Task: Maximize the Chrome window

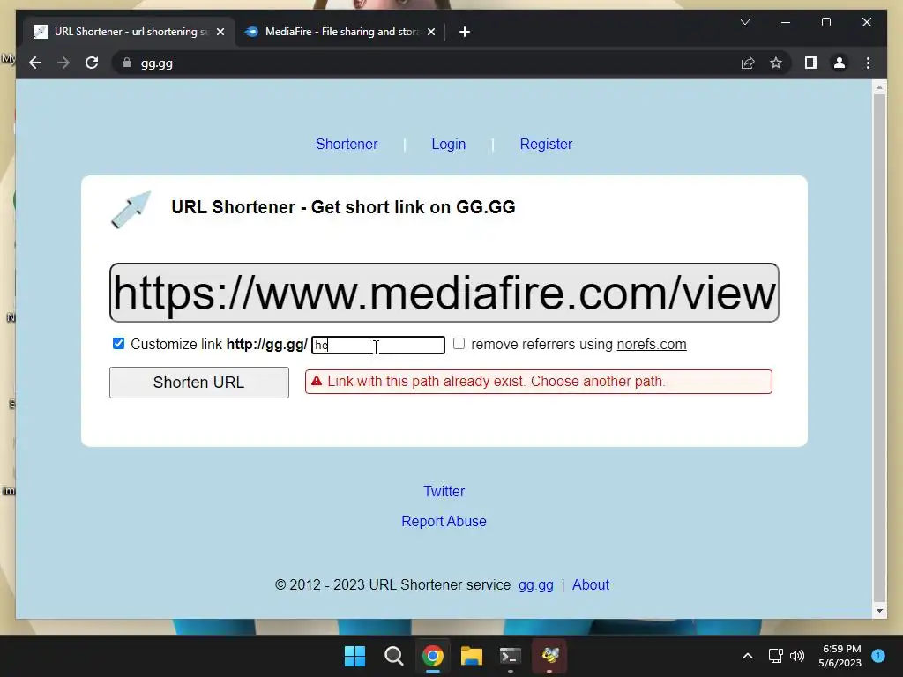Action: [825, 22]
